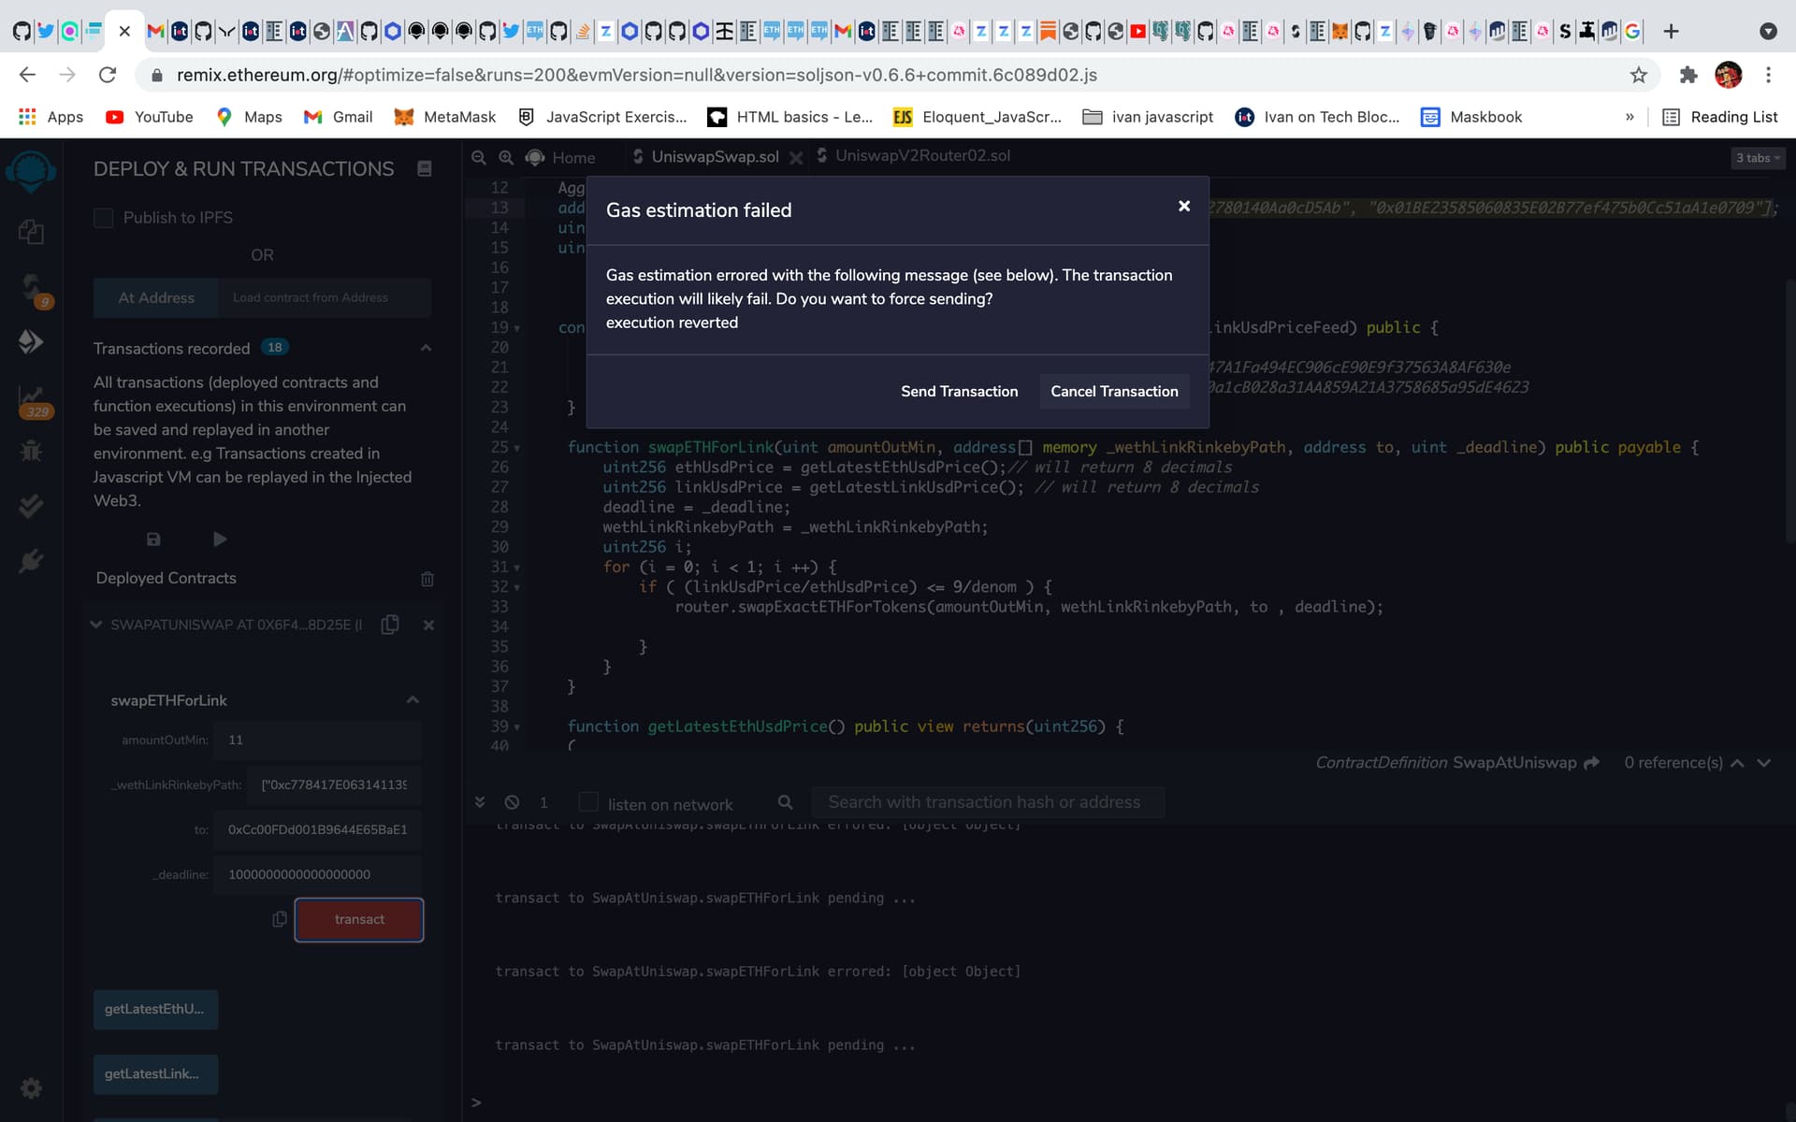Enable the Publish to IPFS checkbox

pos(104,218)
